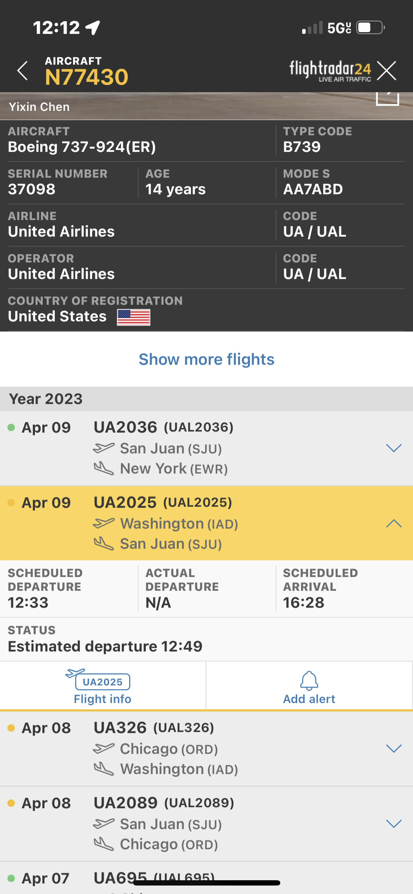Expand the UA2036 flight row
Viewport: 413px width, 894px height.
click(x=394, y=448)
